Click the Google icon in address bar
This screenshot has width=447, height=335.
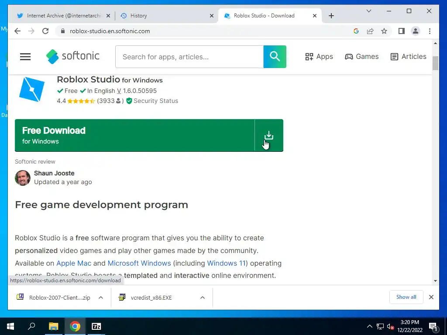tap(356, 31)
